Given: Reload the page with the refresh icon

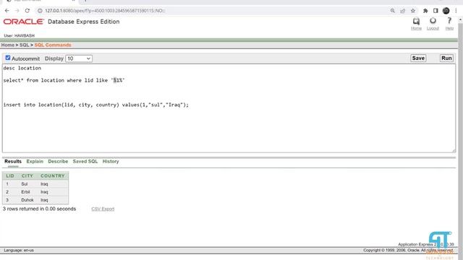Looking at the screenshot, I should pos(27,11).
